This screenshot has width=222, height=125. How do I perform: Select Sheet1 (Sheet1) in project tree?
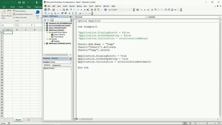point(59,35)
